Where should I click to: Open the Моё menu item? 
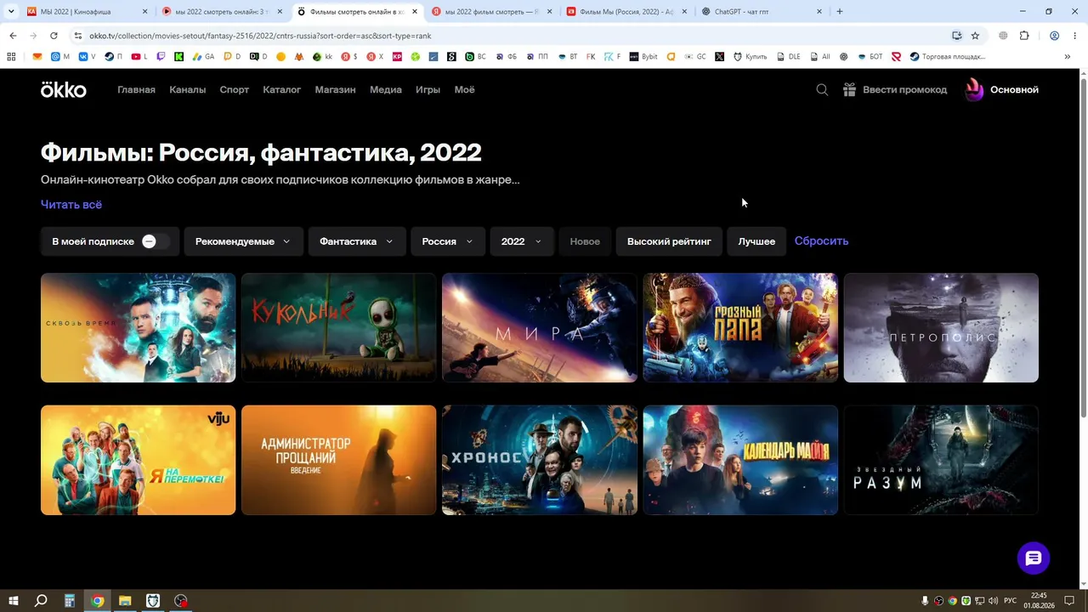464,89
